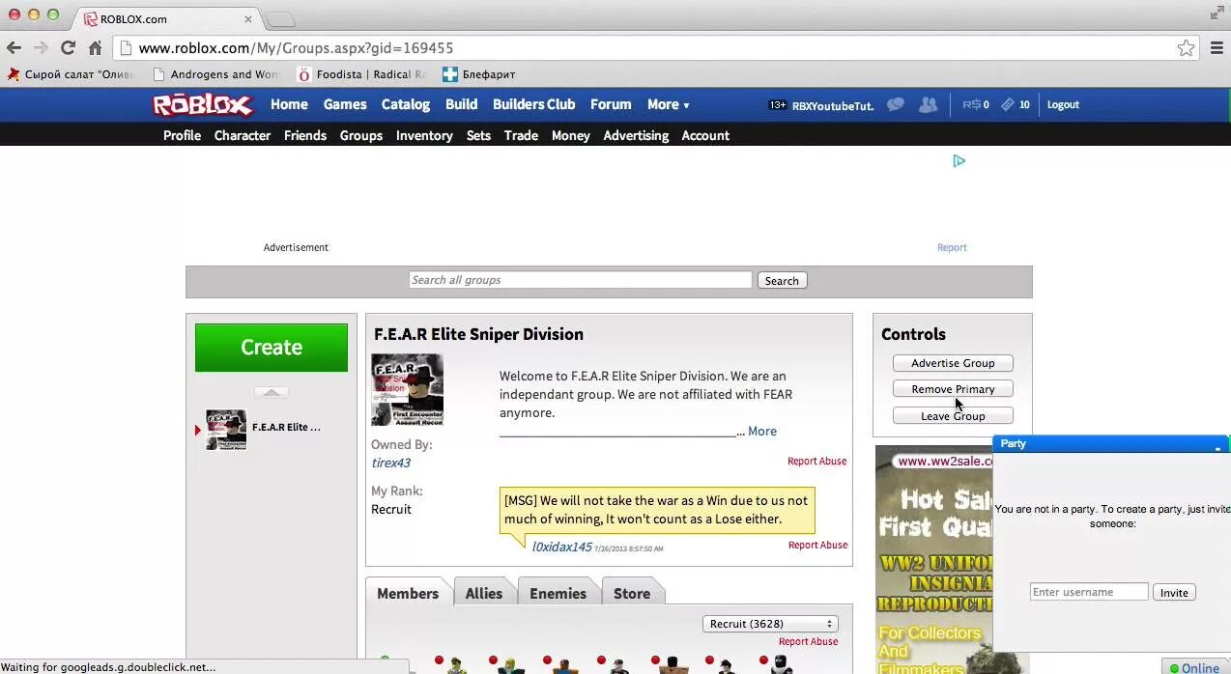1231x674 pixels.
Task: Go to Account in the sub-navigation
Action: pyautogui.click(x=705, y=135)
